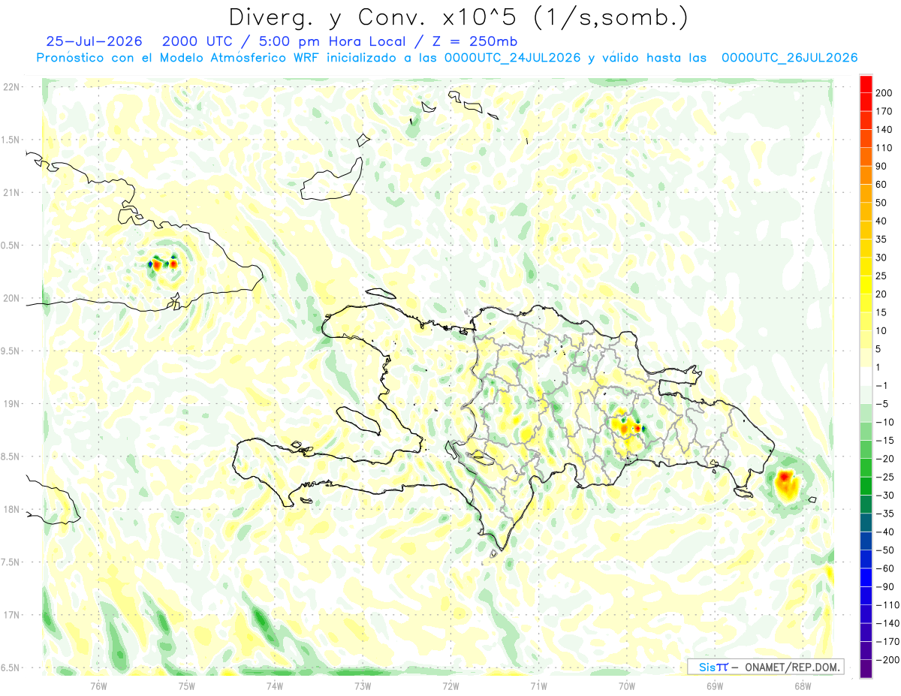The height and width of the screenshot is (696, 901).
Task: Click the 'SisTT – ONAMET/REP.DOM.' credit box
Action: pyautogui.click(x=764, y=667)
